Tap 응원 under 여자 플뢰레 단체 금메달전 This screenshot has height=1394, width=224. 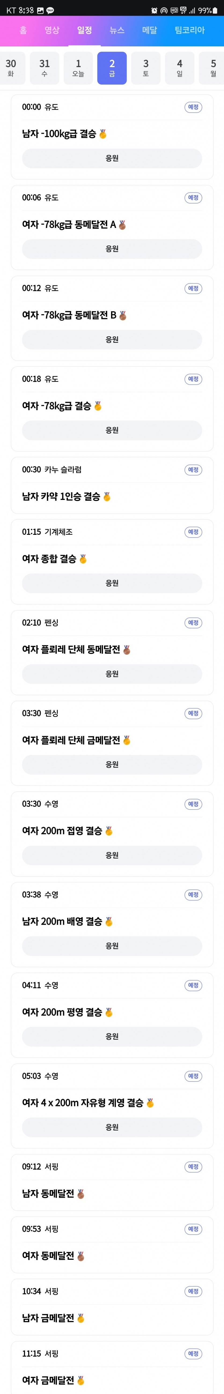click(x=112, y=764)
